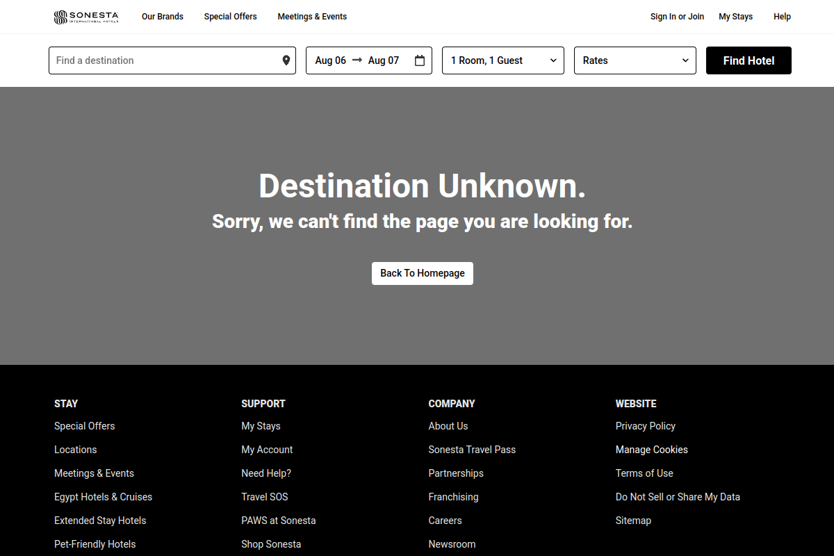The height and width of the screenshot is (556, 834).
Task: Open the Privacy Policy link
Action: (646, 426)
